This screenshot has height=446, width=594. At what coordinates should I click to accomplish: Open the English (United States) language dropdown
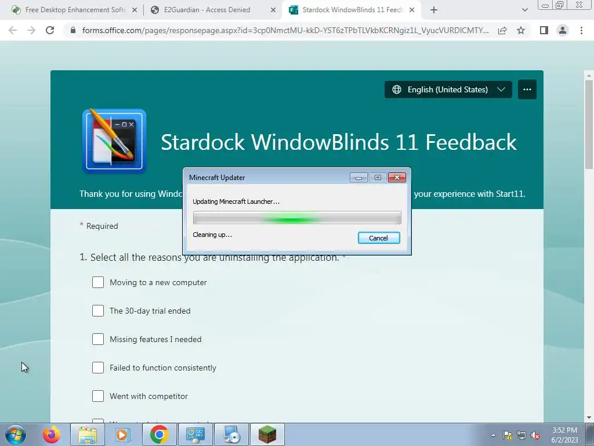(x=448, y=89)
